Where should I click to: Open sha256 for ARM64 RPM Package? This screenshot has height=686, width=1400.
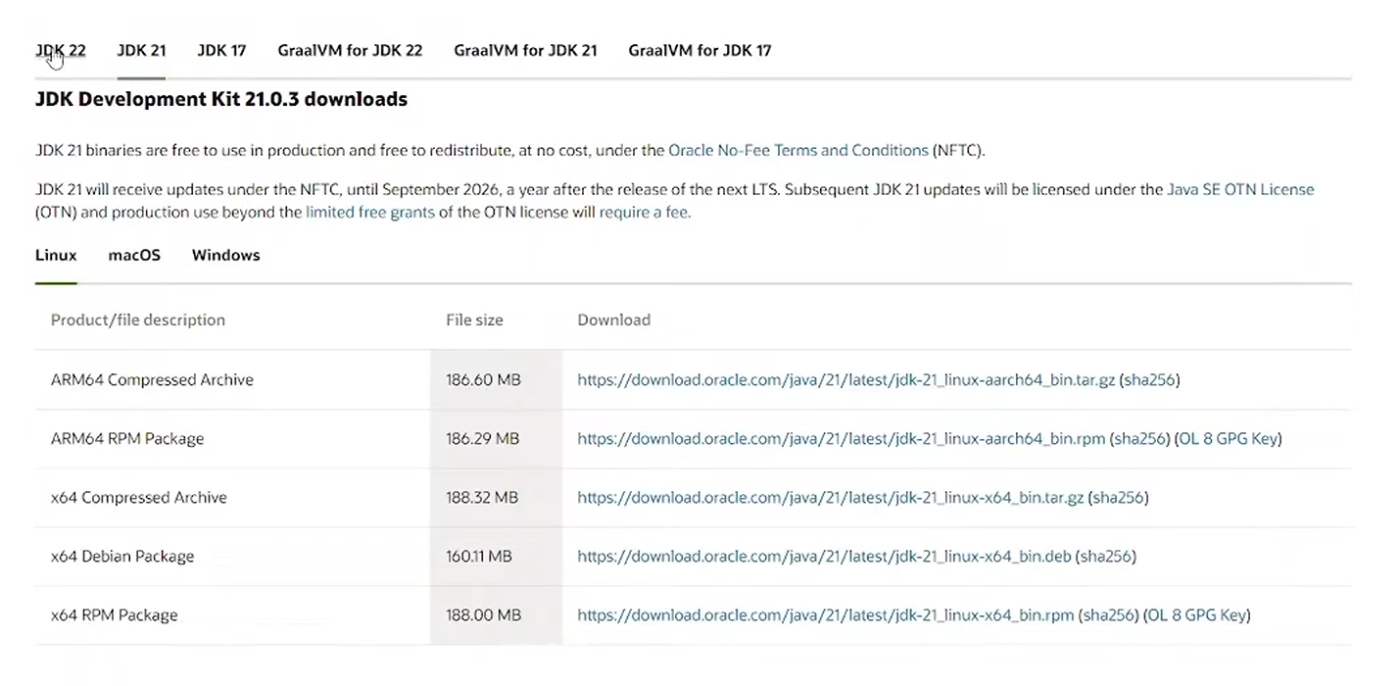point(1140,439)
